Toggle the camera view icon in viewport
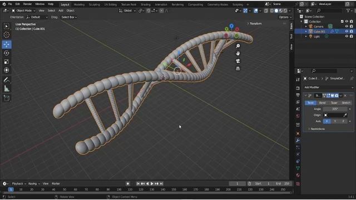Image resolution: width=356 pixels, height=200 pixels. 238,61
